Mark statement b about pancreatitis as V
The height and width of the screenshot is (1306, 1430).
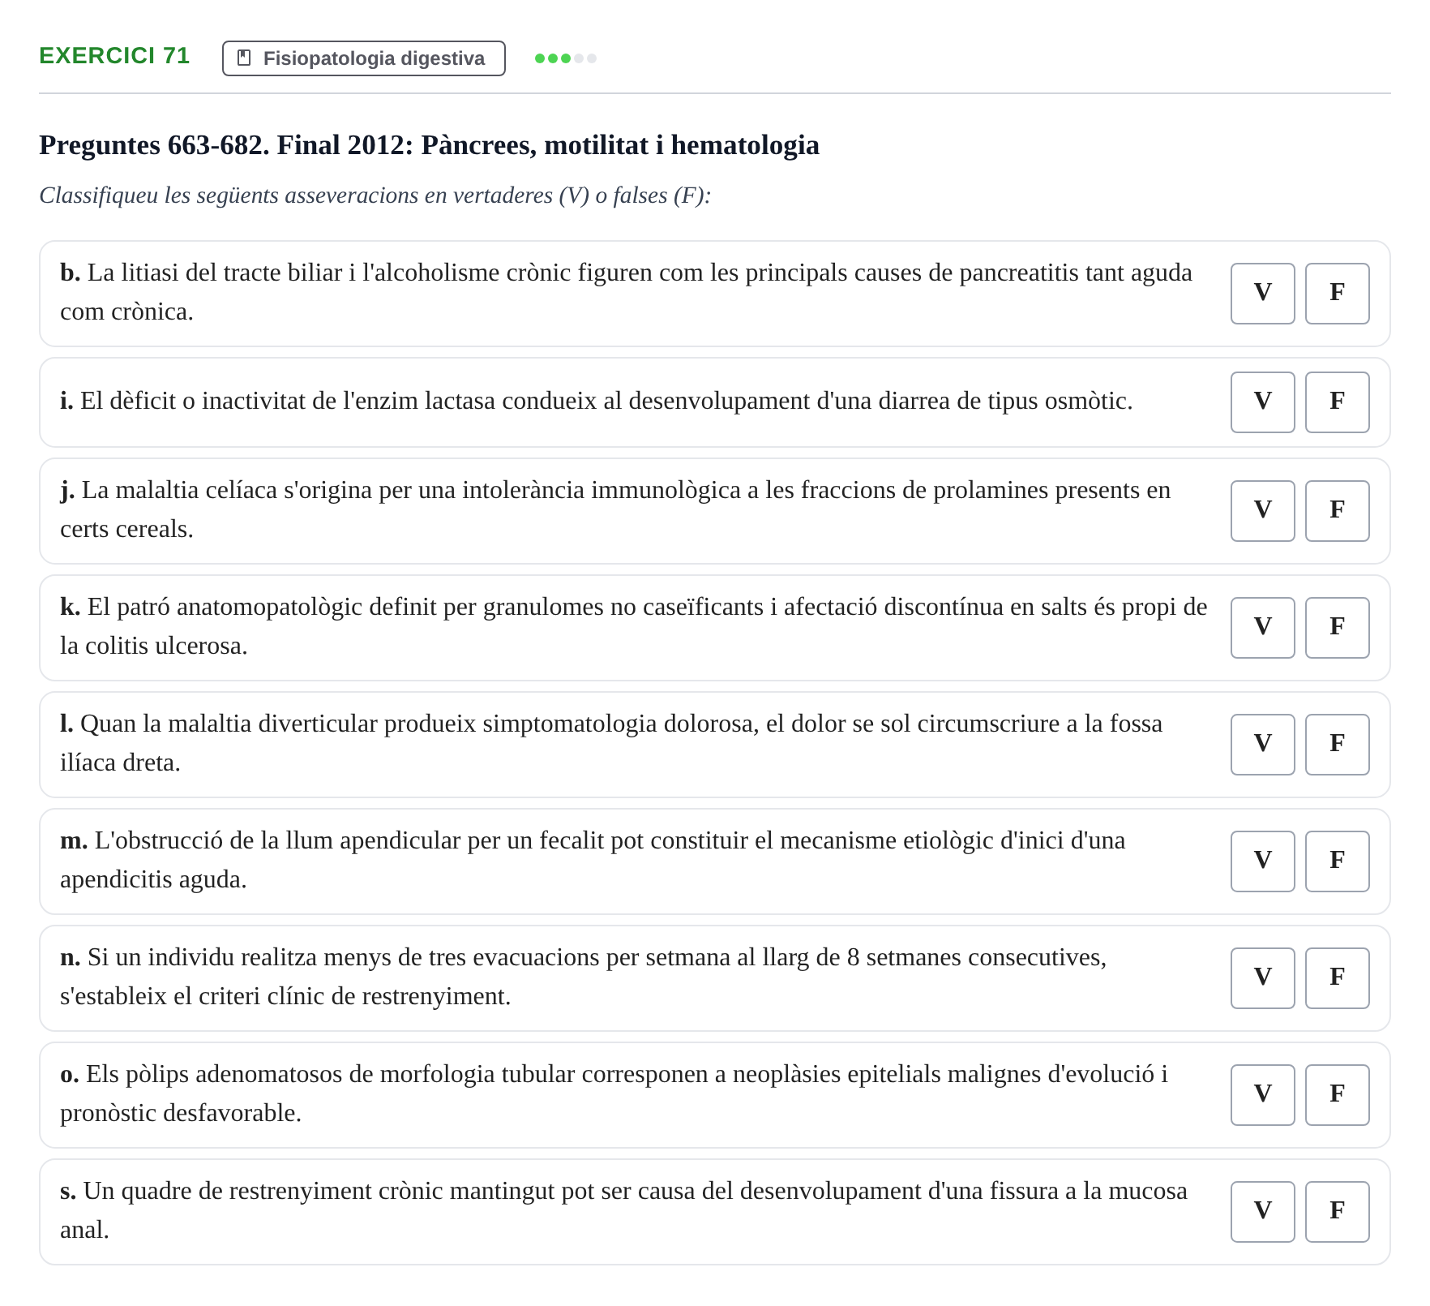pos(1262,294)
